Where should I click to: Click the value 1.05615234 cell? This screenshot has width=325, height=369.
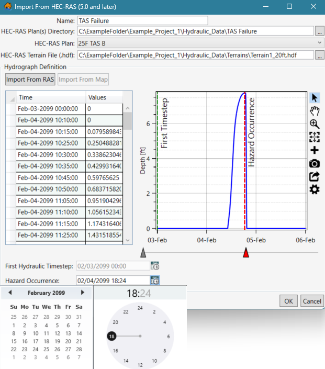(x=104, y=213)
